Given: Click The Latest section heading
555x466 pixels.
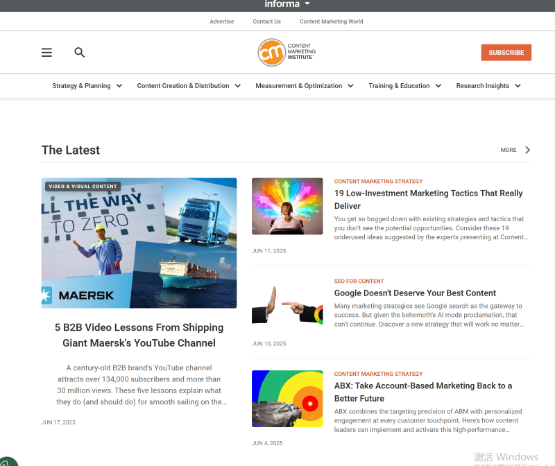Looking at the screenshot, I should [71, 150].
